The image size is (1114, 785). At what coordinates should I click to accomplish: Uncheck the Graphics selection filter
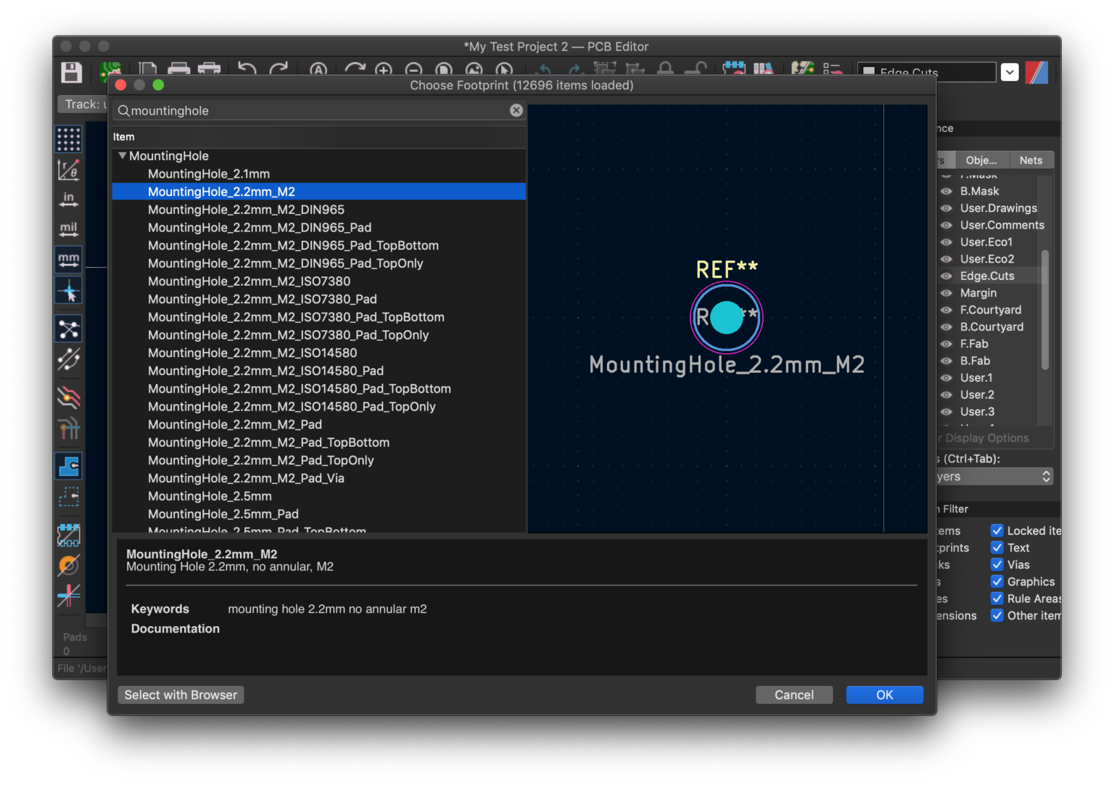click(997, 581)
